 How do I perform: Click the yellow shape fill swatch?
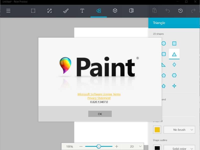pos(157,130)
